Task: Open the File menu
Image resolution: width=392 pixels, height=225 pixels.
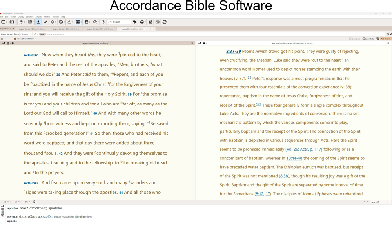Action: [2, 17]
